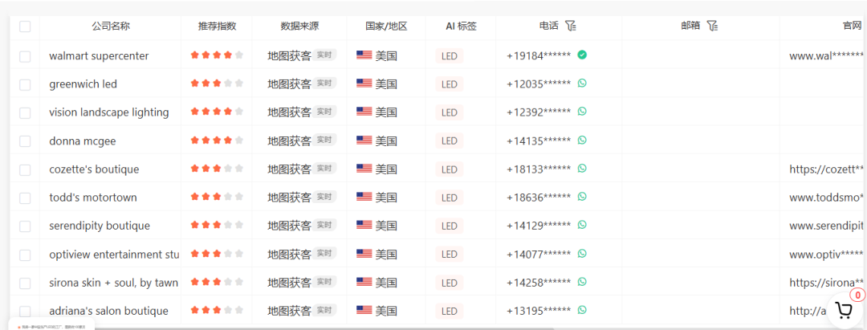Click the AI 标签 column header

pos(461,26)
